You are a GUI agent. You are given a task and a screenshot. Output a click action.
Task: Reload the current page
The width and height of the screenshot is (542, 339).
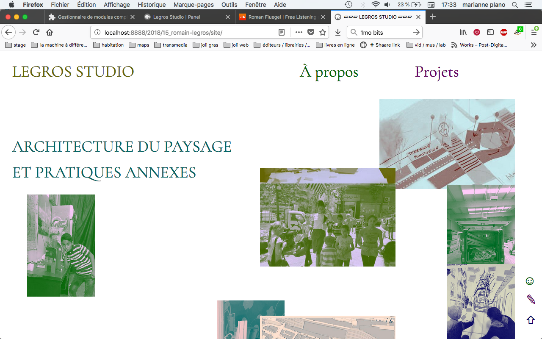(x=36, y=32)
